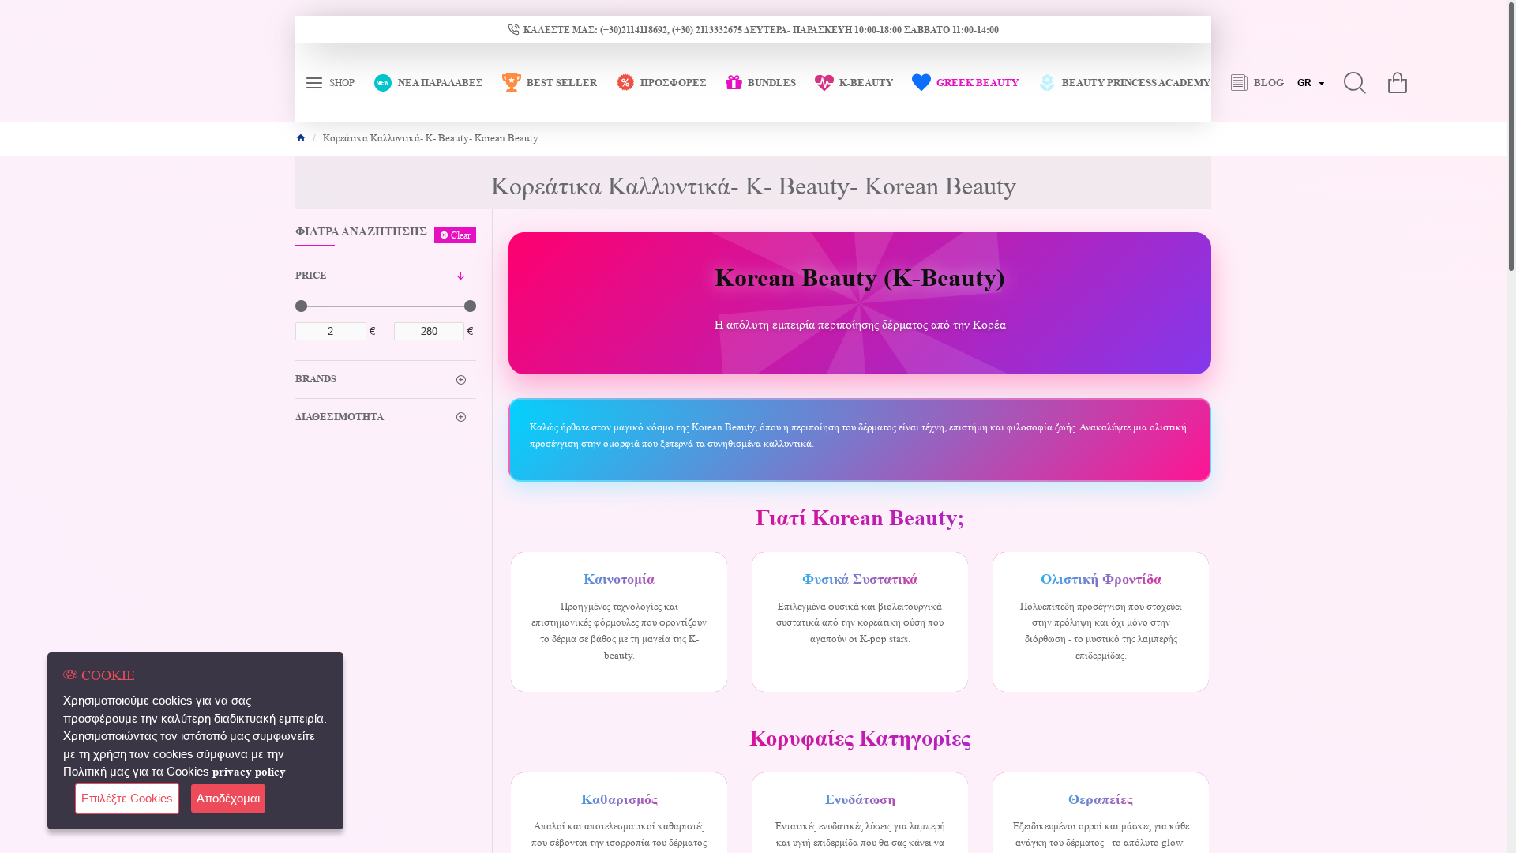This screenshot has width=1516, height=853.
Task: Accept cookies with the Αποδέχομαι button
Action: pos(228,799)
